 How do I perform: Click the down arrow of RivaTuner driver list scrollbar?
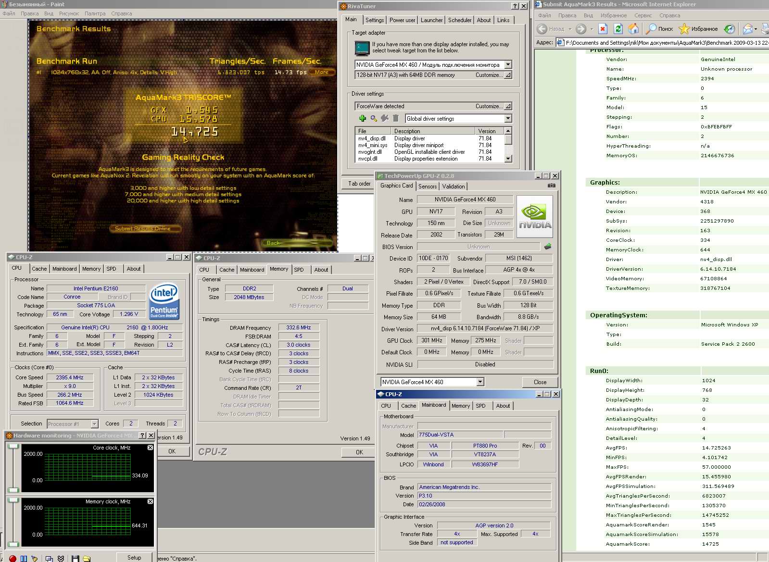(508, 158)
